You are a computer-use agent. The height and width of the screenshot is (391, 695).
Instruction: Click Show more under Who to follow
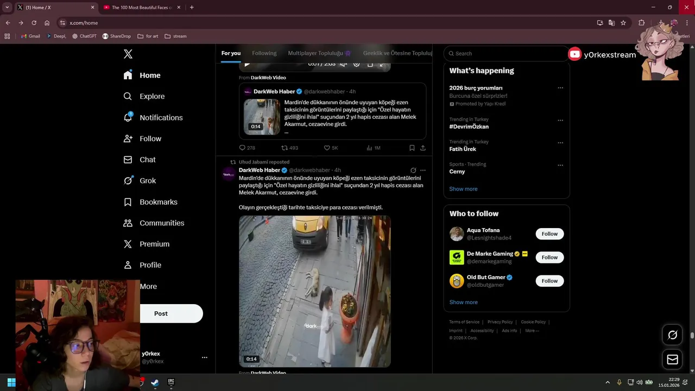[463, 302]
